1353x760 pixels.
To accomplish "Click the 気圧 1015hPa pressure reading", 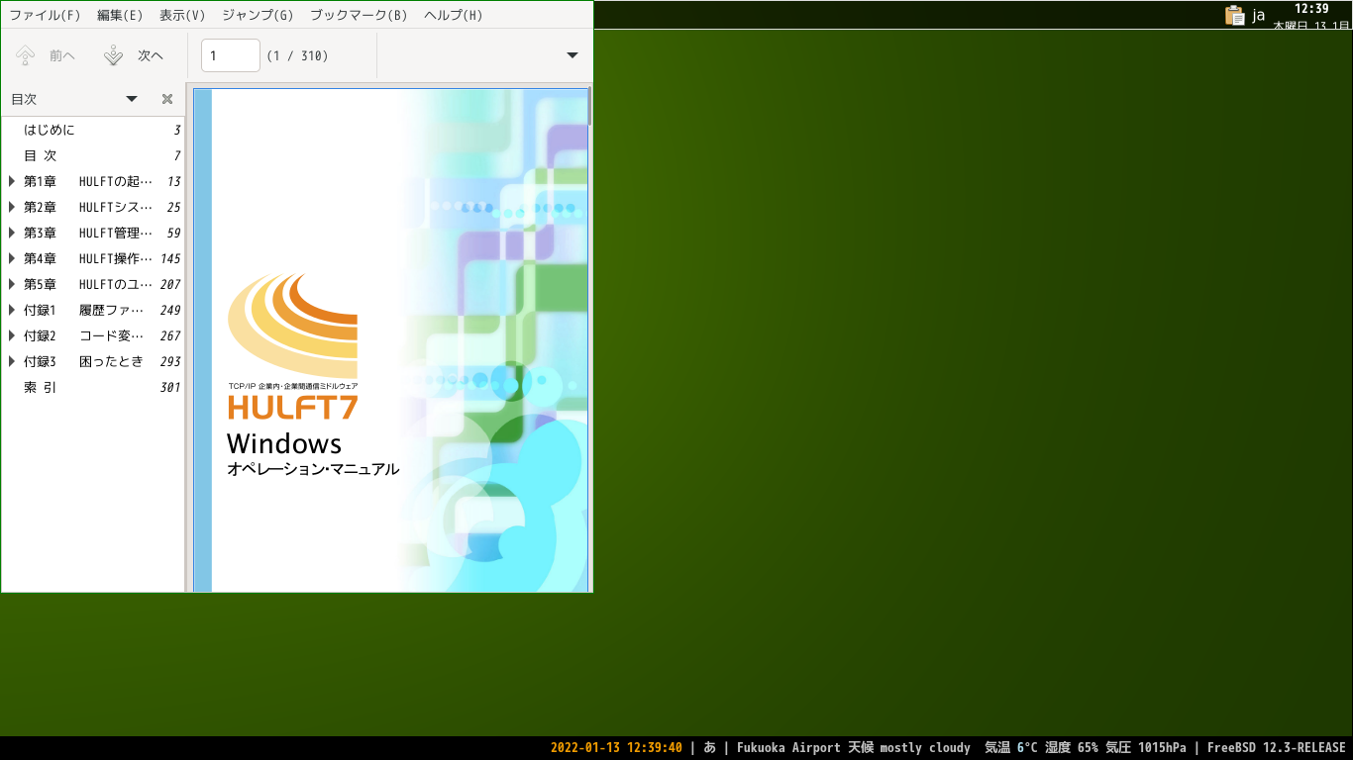I will pyautogui.click(x=1145, y=748).
